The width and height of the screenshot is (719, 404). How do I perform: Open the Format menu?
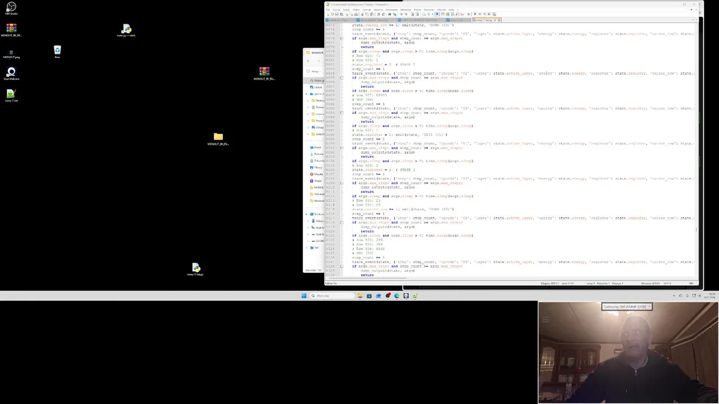coord(366,10)
